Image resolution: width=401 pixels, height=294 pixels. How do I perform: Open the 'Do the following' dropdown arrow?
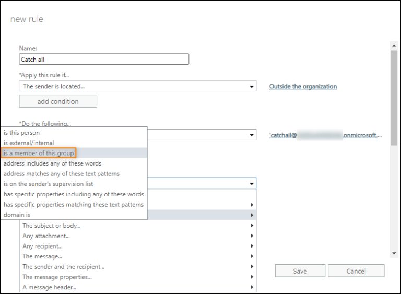pos(252,135)
